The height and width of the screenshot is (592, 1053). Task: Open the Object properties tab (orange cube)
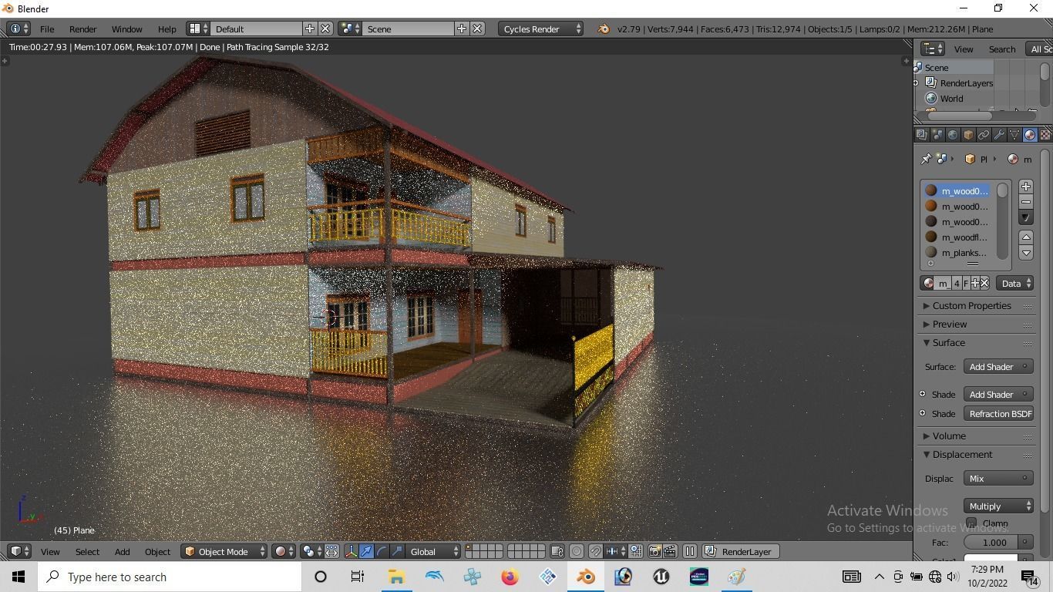click(x=968, y=135)
